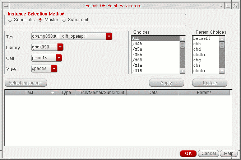Select betaeff in Param Choices

(x=206, y=38)
